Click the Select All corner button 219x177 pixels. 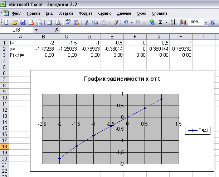click(4, 37)
